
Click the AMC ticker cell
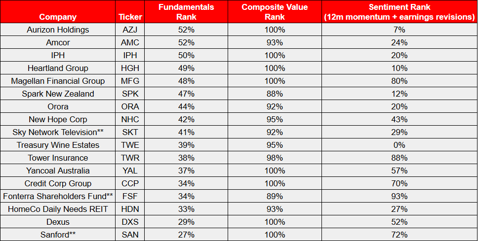pyautogui.click(x=130, y=42)
